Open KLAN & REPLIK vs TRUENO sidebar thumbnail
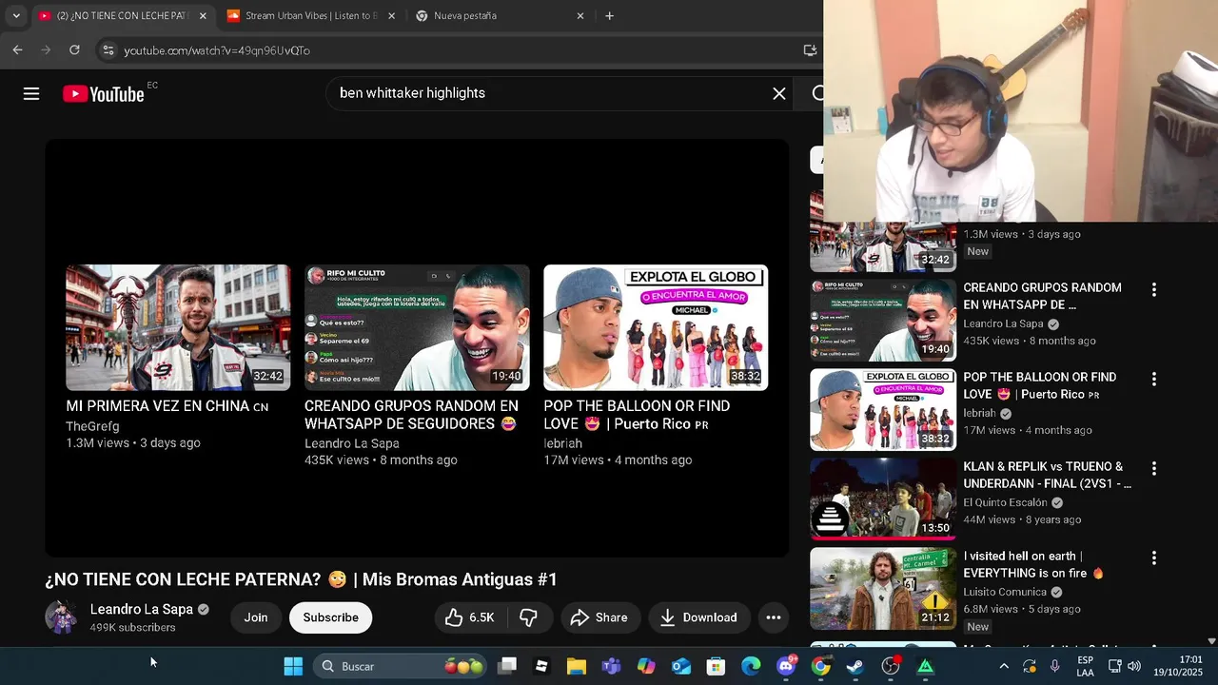 coord(883,499)
